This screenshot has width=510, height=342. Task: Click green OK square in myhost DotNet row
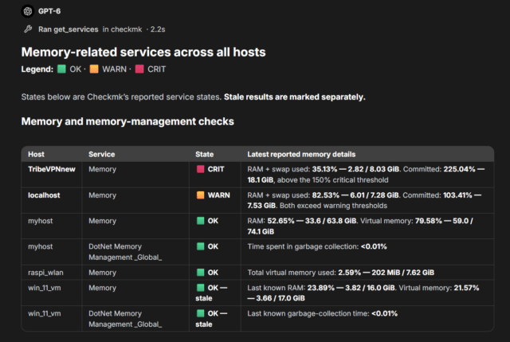[200, 246]
